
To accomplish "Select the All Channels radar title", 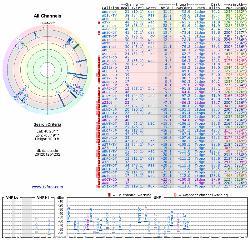I will pyautogui.click(x=47, y=16).
